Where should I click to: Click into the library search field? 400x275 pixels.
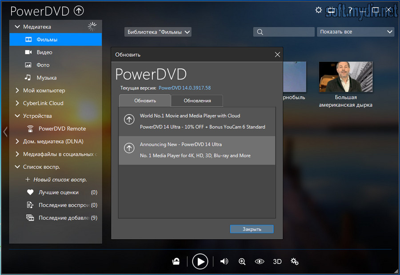point(284,32)
